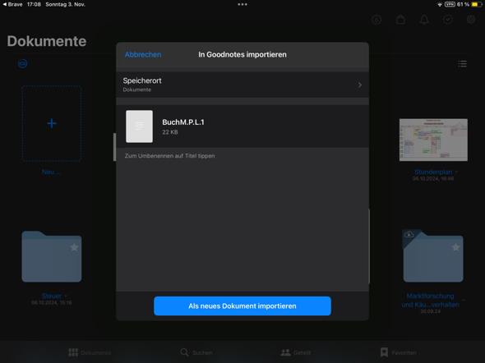Open the settings gear icon

tap(471, 20)
